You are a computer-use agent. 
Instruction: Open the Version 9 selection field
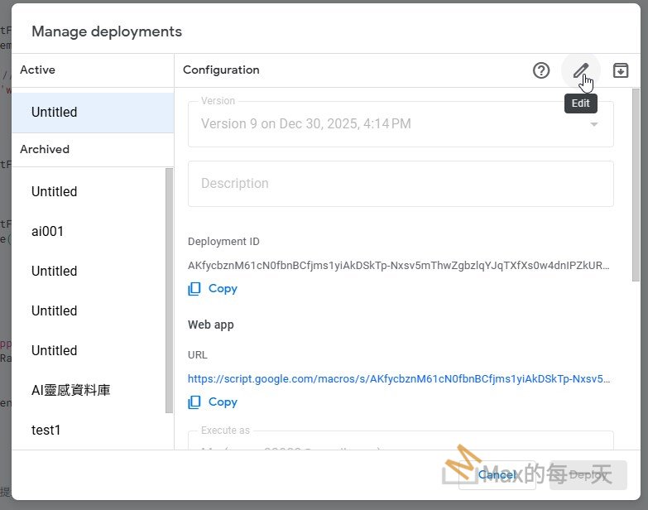coord(389,124)
